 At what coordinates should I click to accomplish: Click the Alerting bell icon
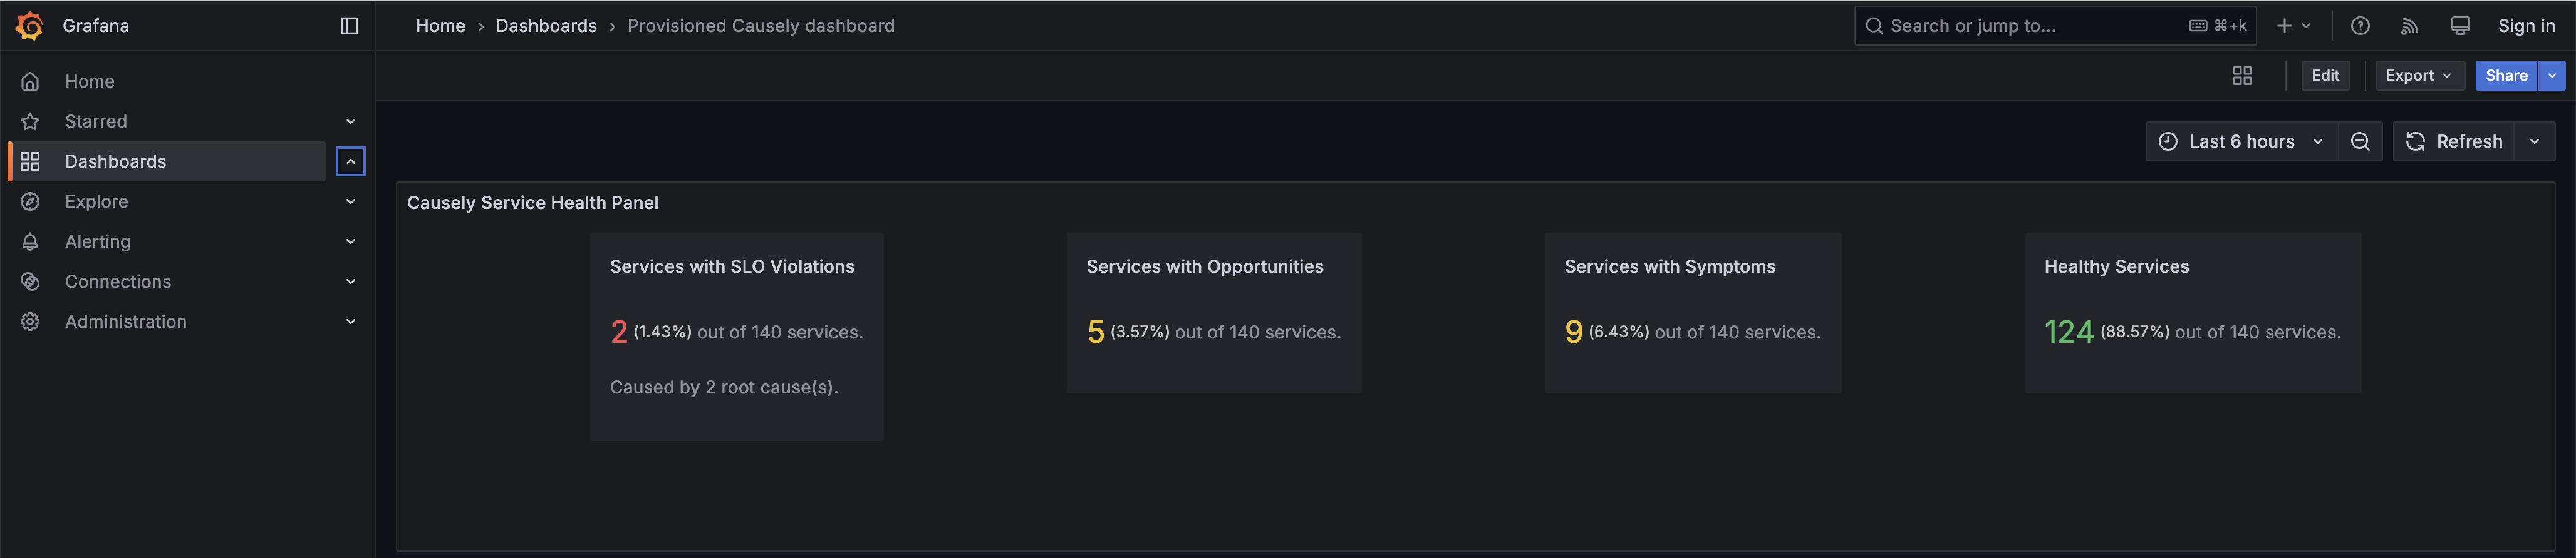click(30, 241)
